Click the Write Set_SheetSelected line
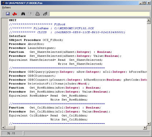Screen dimensions: 152x137 (x=80, y=64)
